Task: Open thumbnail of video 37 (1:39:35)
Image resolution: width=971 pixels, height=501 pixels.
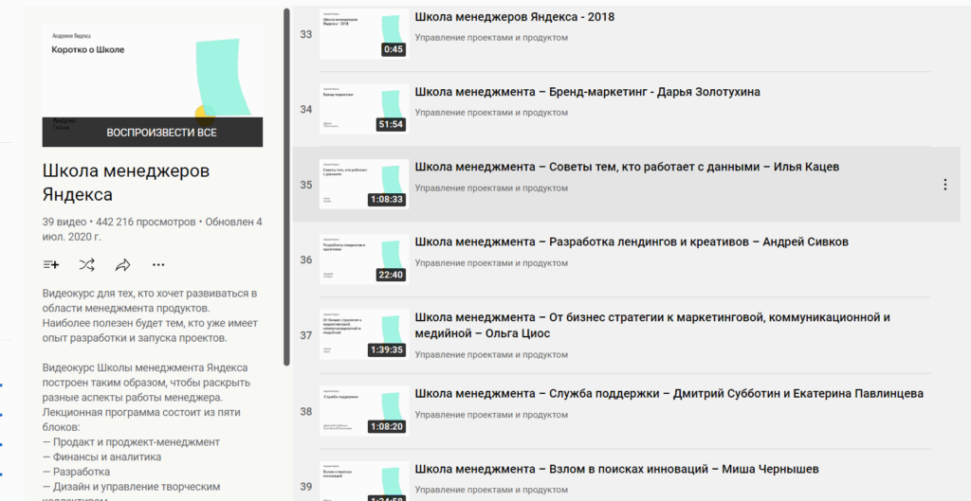Action: (x=364, y=334)
